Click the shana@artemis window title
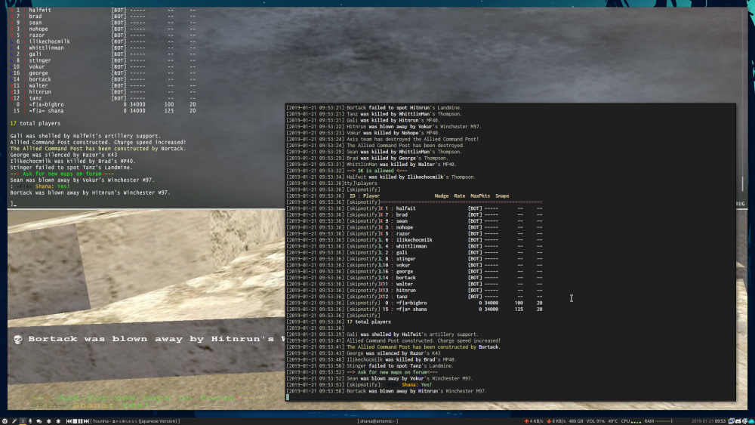 point(377,421)
